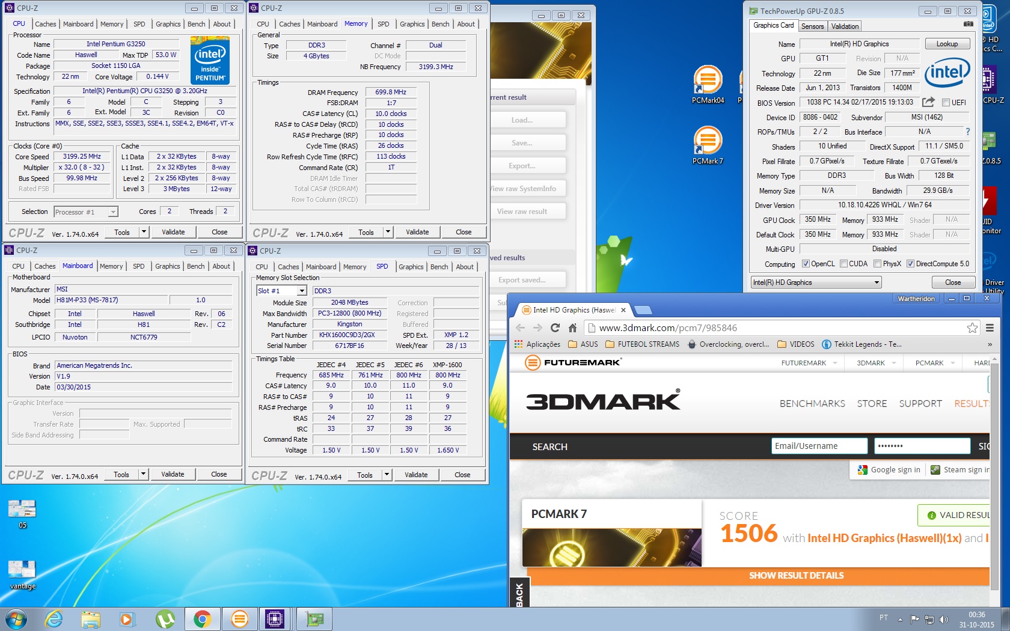Open uTorrent from the taskbar
The width and height of the screenshot is (1010, 631).
pyautogui.click(x=165, y=619)
